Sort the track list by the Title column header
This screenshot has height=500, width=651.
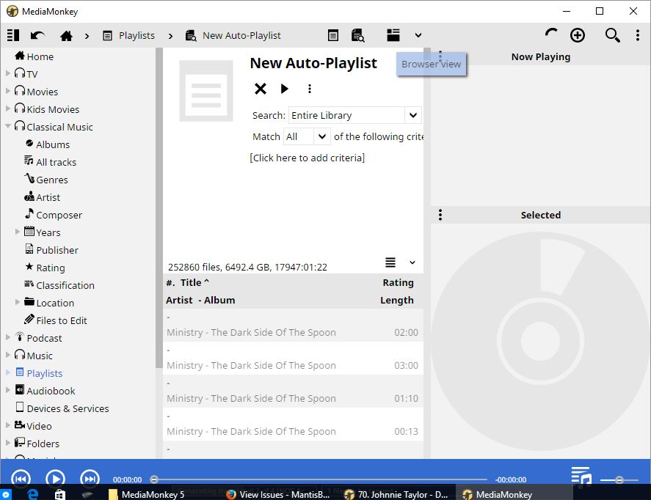pyautogui.click(x=191, y=282)
